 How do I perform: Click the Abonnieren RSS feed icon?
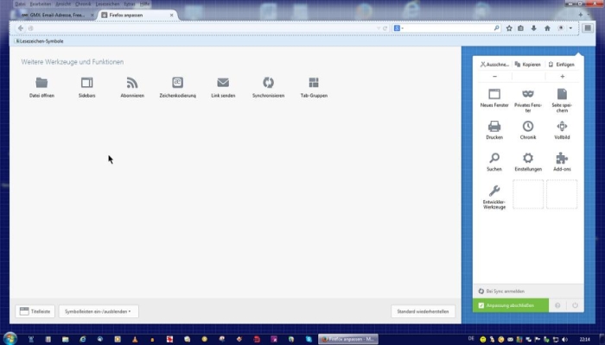(x=132, y=83)
